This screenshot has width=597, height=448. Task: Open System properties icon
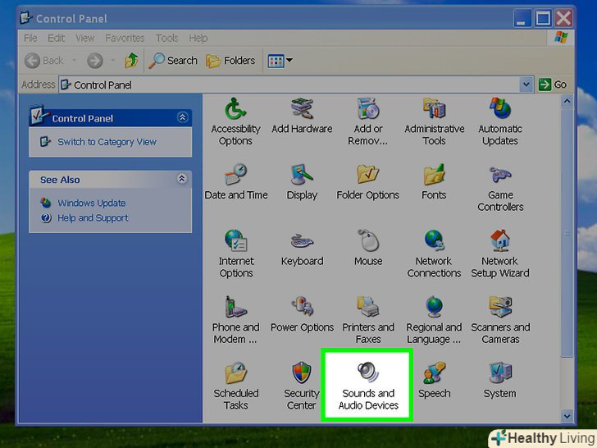tap(500, 380)
